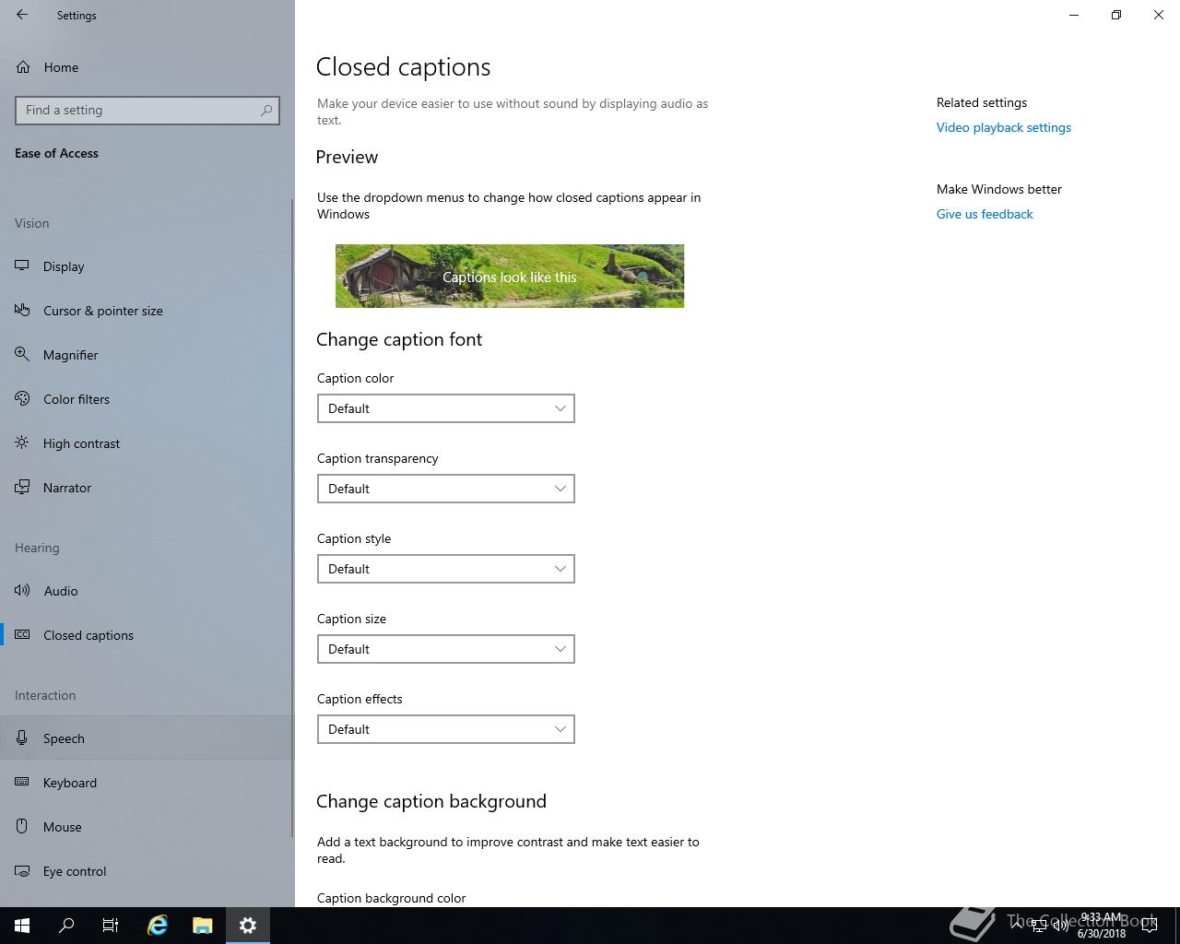
Task: Click the Closed captions sidebar label
Action: click(88, 635)
